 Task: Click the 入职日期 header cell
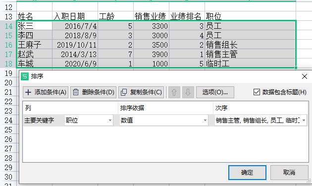(x=75, y=16)
